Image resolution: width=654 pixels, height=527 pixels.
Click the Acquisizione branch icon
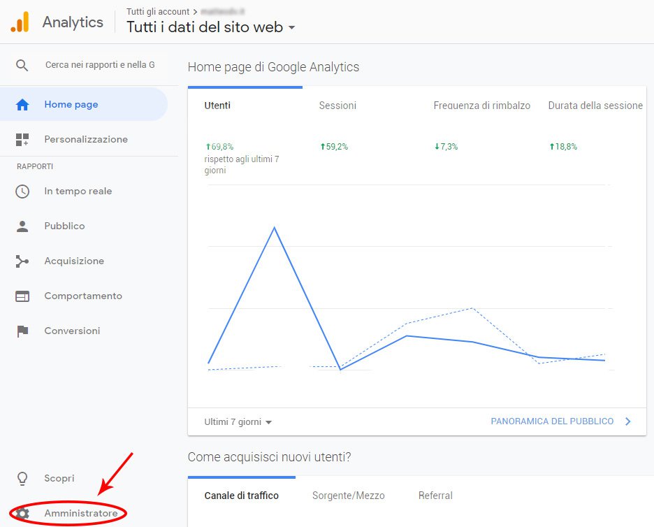22,261
